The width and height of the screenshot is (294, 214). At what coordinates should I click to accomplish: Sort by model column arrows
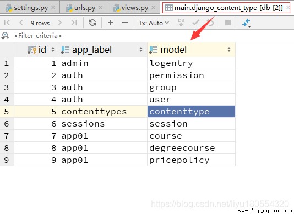click(229, 50)
